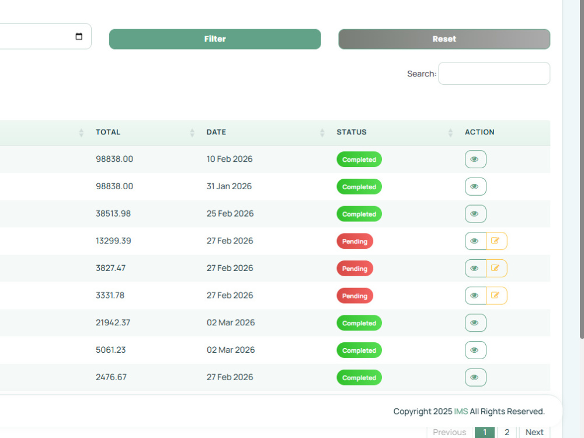The width and height of the screenshot is (584, 438).
Task: Focus the Search input field
Action: [x=494, y=74]
